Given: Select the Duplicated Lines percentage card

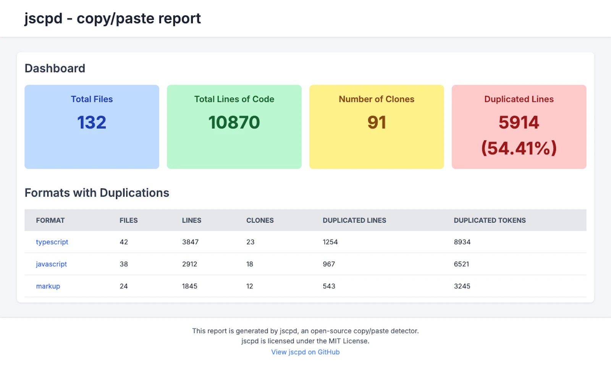Looking at the screenshot, I should (519, 127).
